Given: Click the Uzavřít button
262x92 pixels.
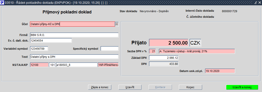Looking at the screenshot, I should click(130, 87).
